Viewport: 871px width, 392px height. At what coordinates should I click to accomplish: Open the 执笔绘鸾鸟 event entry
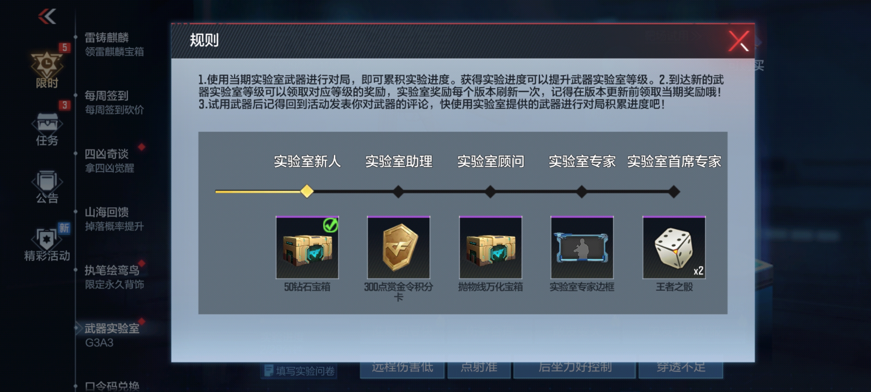(114, 277)
